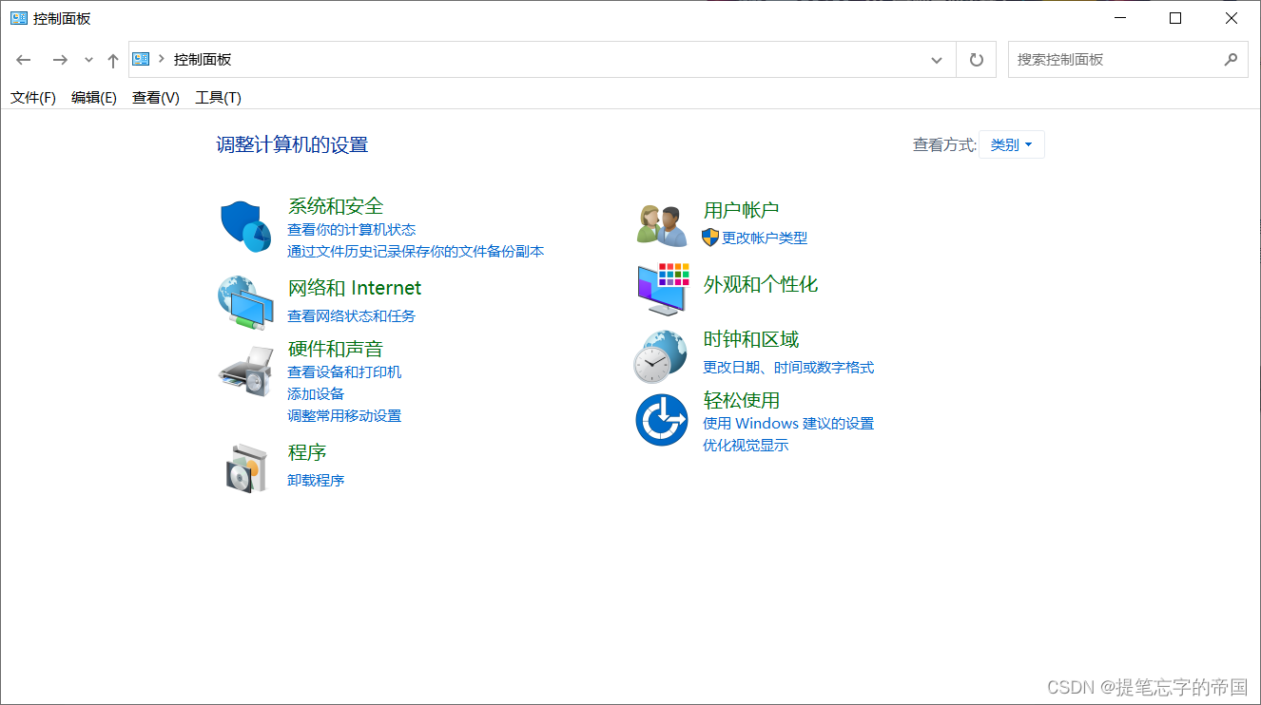Click 卸载程序 link
Screen dimensions: 1261x705
coord(316,481)
